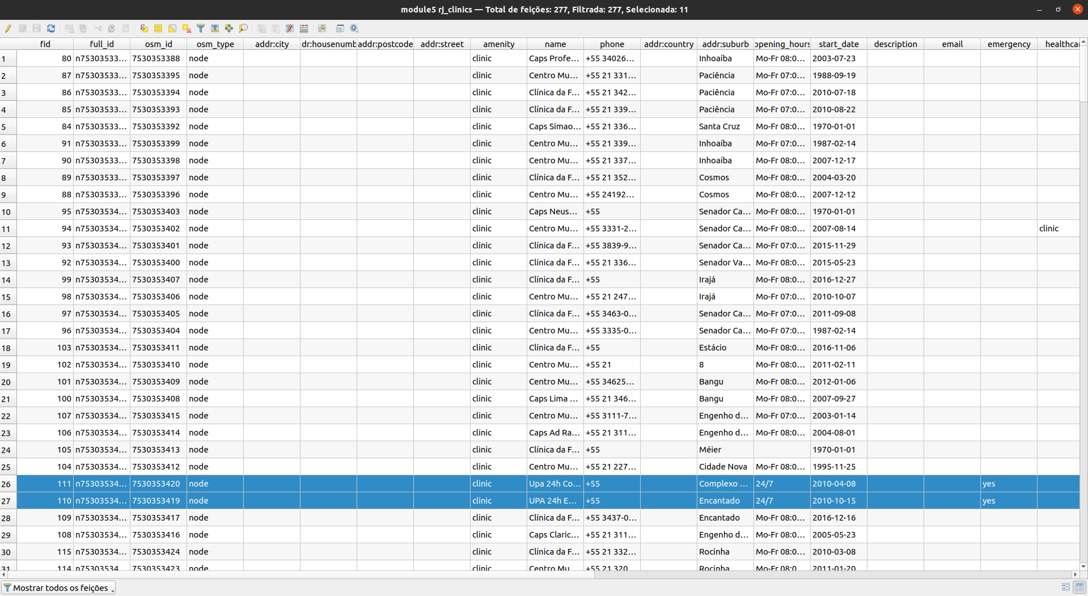Open conditional formatting panel
The height and width of the screenshot is (596, 1088).
coord(322,28)
